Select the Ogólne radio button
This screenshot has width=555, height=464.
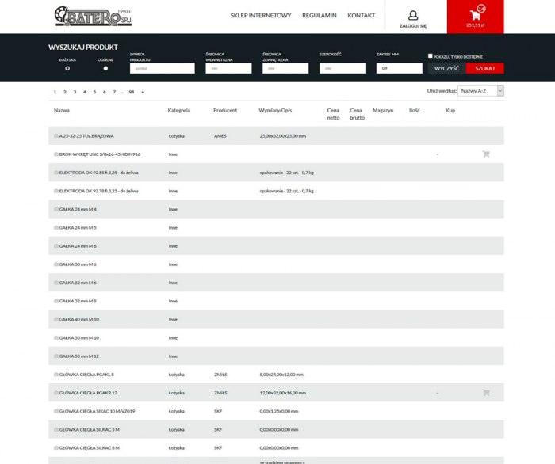coord(105,68)
